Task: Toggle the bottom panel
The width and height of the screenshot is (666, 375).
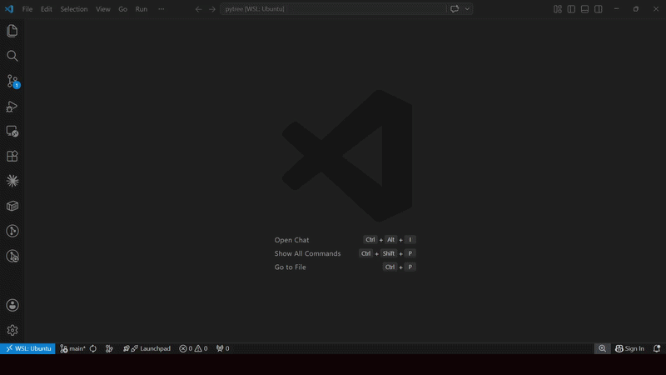Action: click(x=585, y=9)
